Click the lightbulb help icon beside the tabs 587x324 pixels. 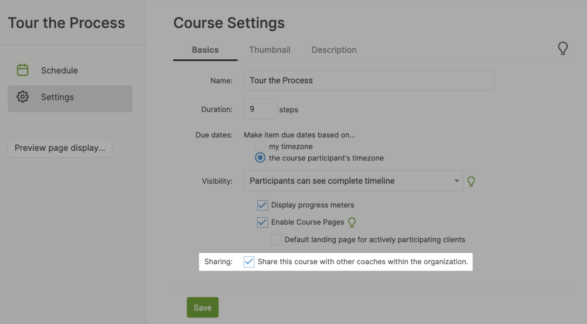pos(562,49)
